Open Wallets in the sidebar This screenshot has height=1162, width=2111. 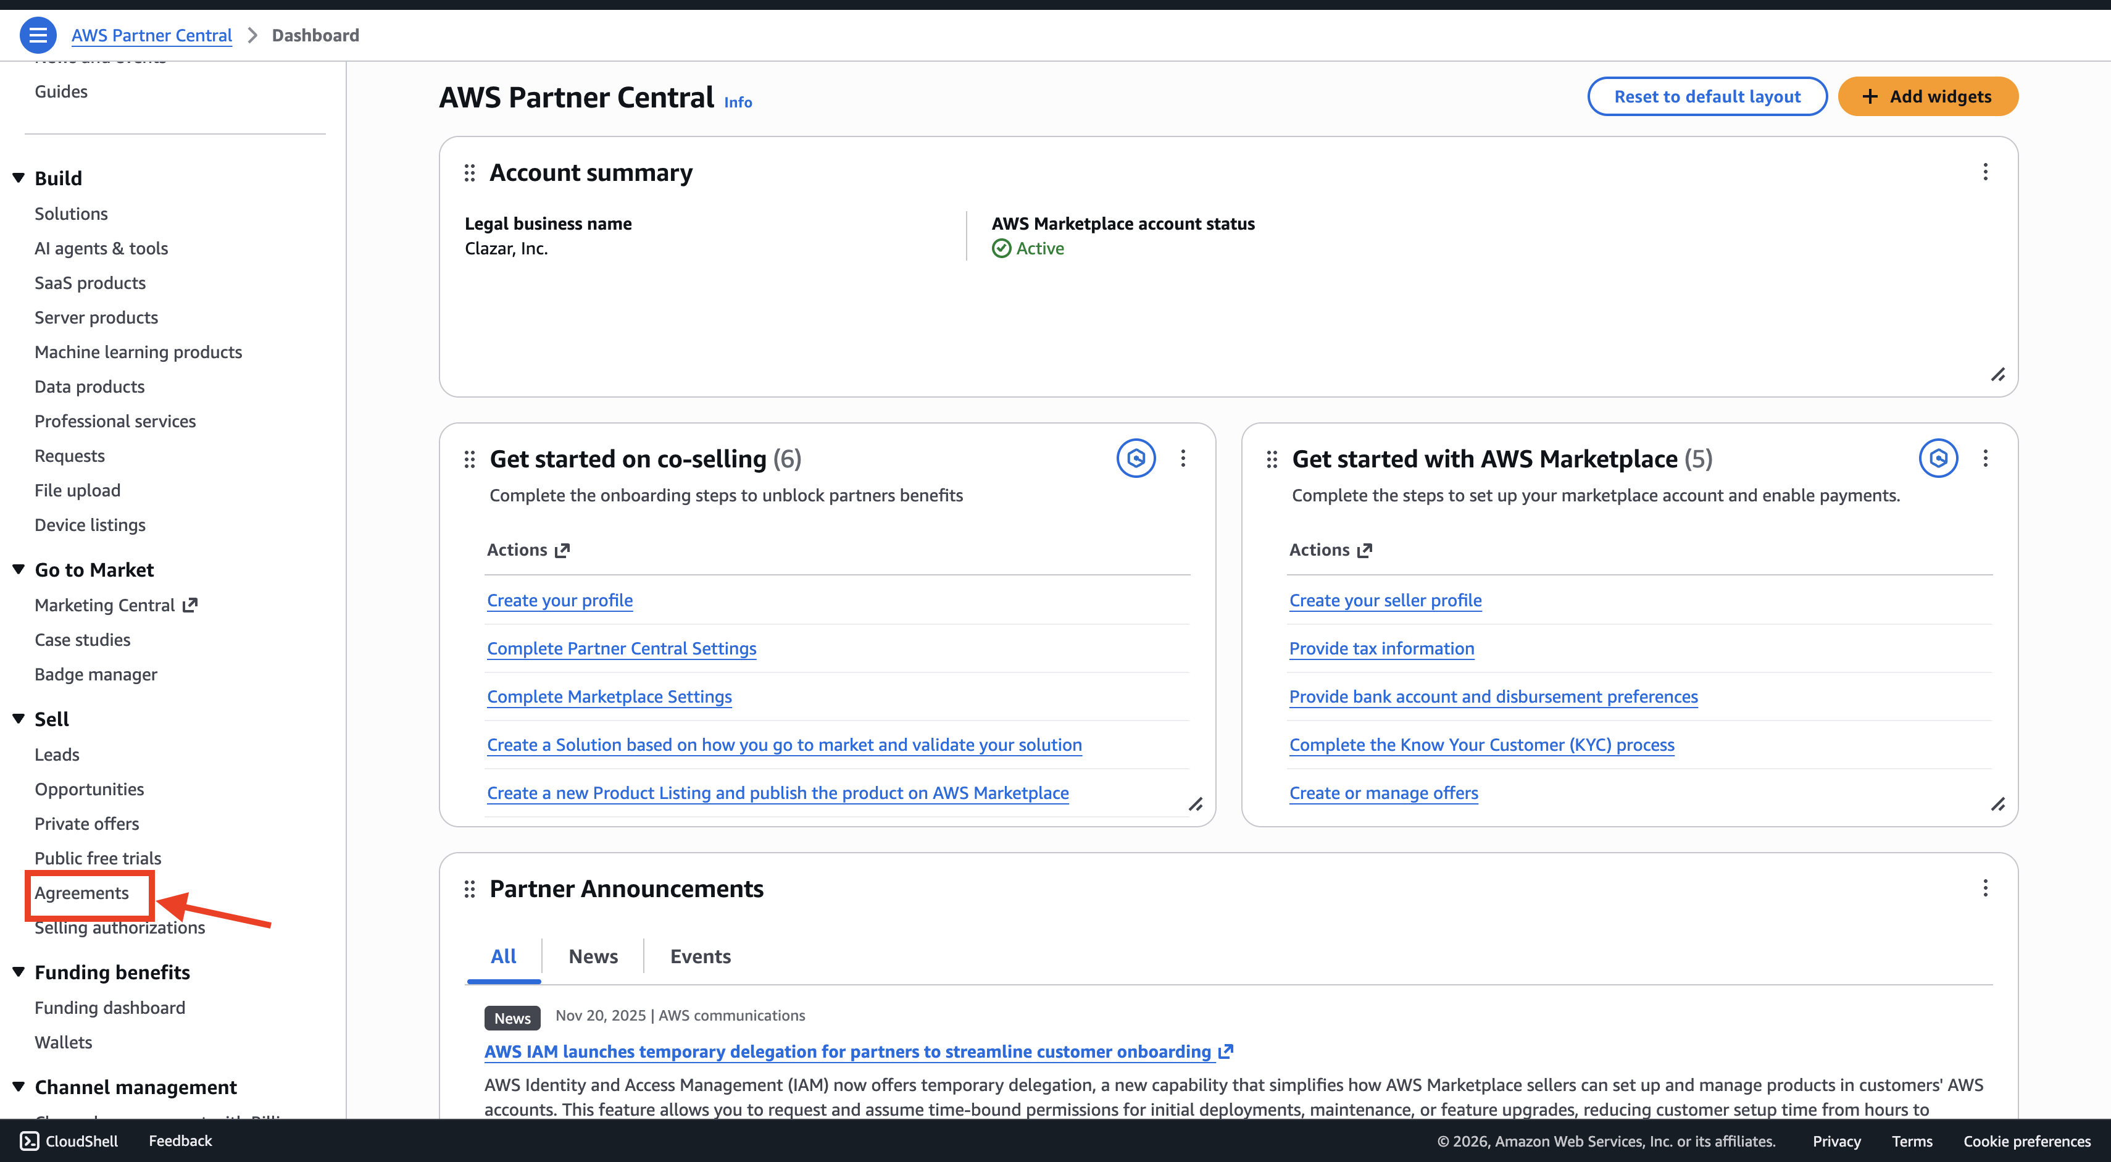coord(63,1042)
